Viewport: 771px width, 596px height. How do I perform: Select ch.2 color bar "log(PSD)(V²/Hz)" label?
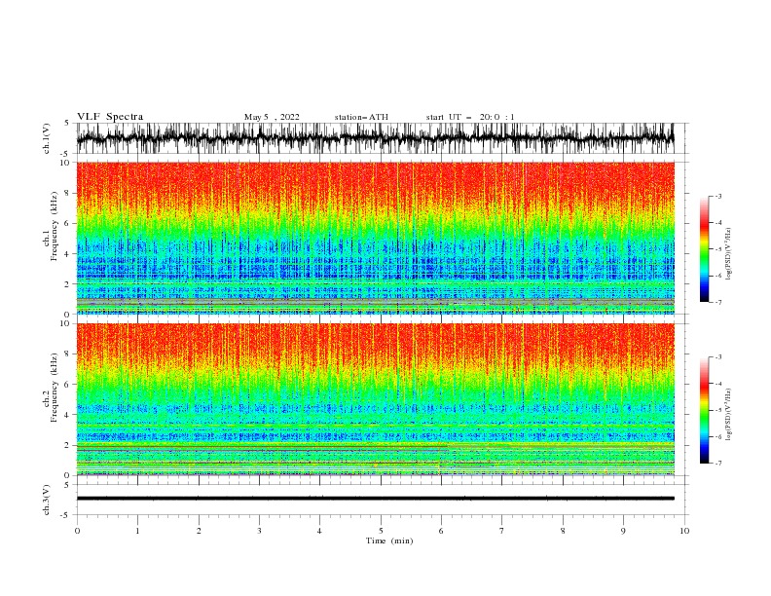pyautogui.click(x=728, y=415)
